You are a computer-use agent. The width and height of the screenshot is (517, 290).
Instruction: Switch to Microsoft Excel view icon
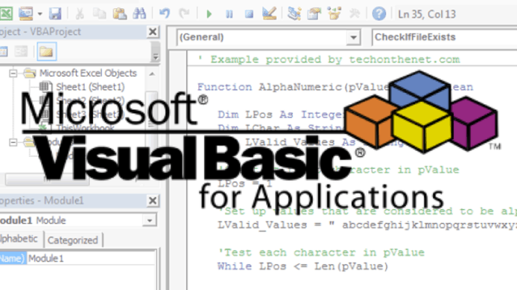pos(6,14)
